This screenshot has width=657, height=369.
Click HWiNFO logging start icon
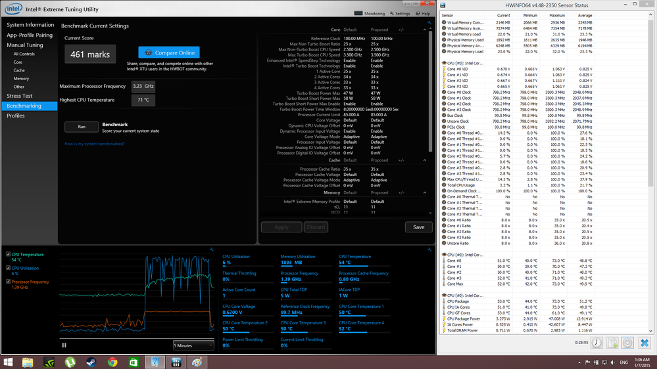[612, 343]
